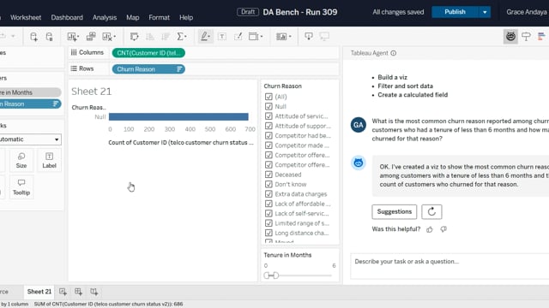Open the Analysis menu
This screenshot has width=549, height=308.
tap(105, 17)
